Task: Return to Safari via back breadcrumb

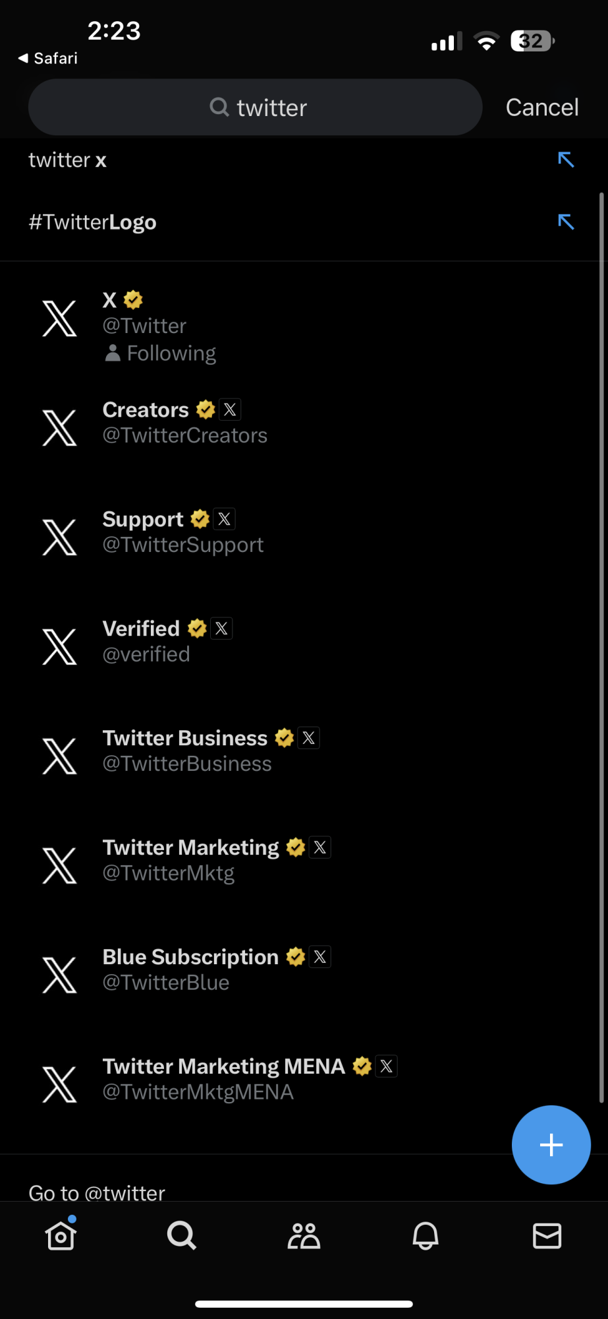Action: coord(47,58)
